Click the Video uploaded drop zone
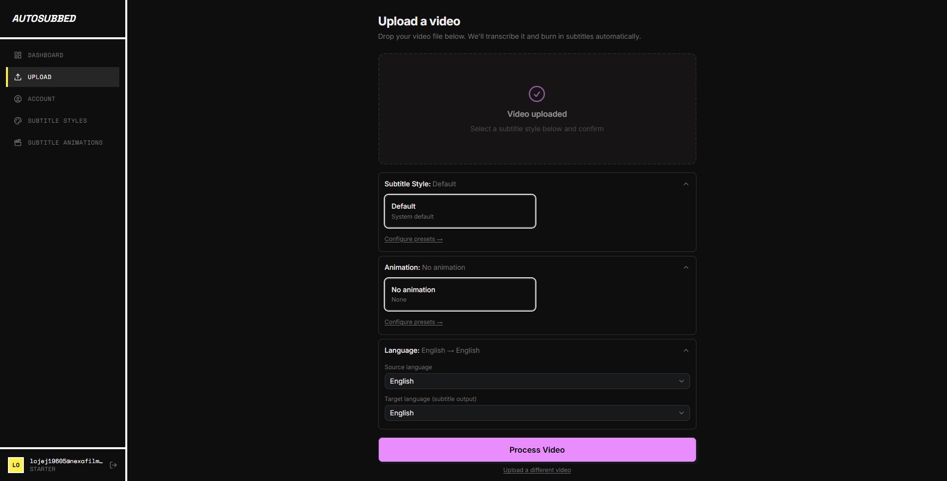This screenshot has height=481, width=947. coord(537,109)
